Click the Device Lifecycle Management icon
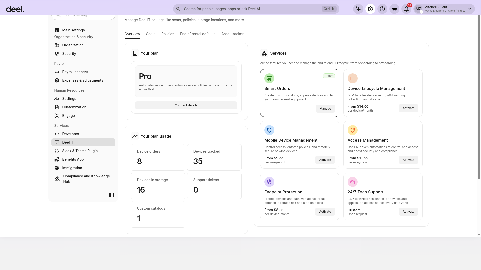The width and height of the screenshot is (481, 270). pyautogui.click(x=353, y=78)
